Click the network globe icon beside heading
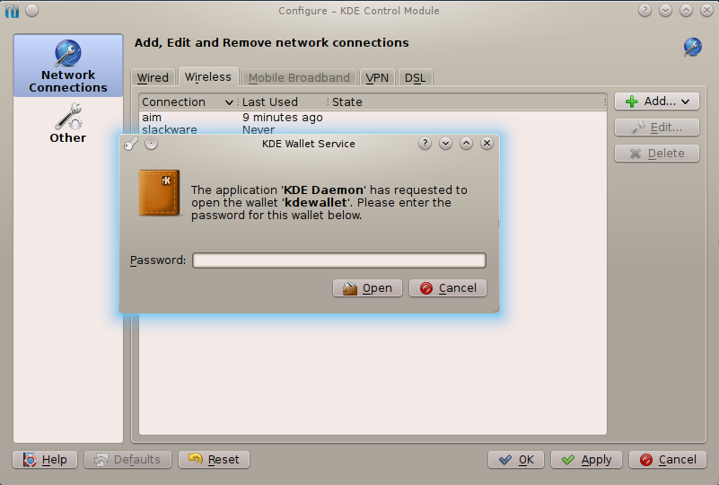This screenshot has height=485, width=719. [692, 47]
